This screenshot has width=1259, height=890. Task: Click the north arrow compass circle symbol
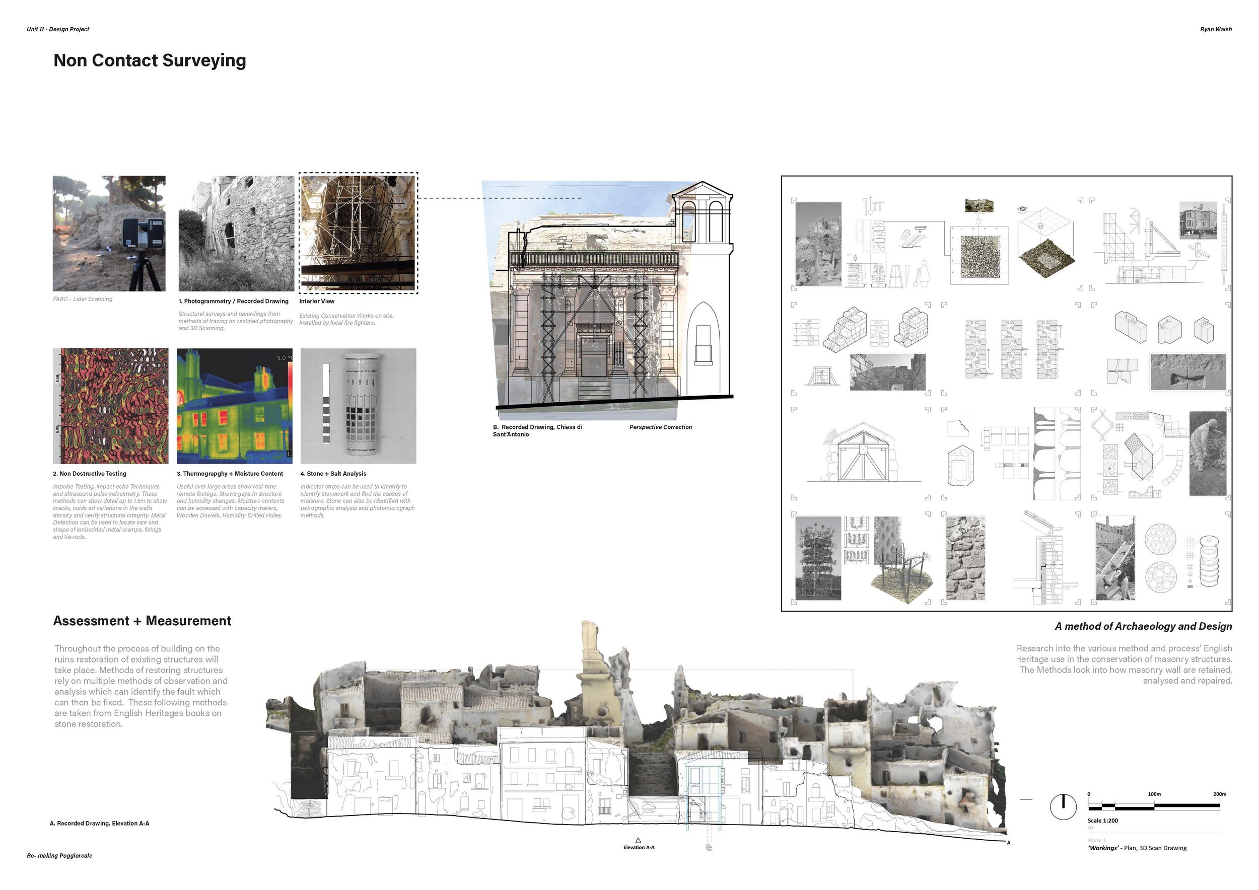(x=1063, y=807)
